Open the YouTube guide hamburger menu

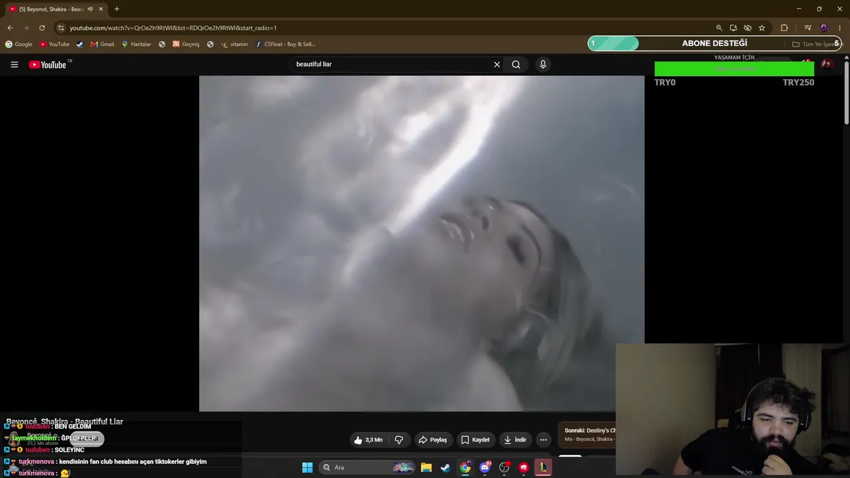click(x=14, y=64)
